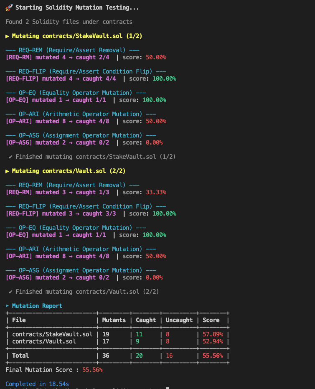Click the 33.33% score value
The width and height of the screenshot is (315, 389).
click(156, 193)
